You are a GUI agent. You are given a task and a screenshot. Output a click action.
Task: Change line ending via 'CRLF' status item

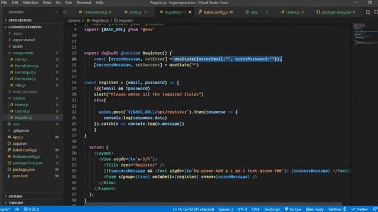click(256, 210)
